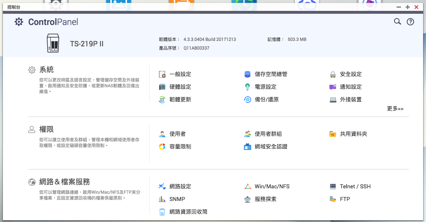The image size is (426, 222).
Task: Click the 使用者群組 user groups link
Action: [268, 134]
